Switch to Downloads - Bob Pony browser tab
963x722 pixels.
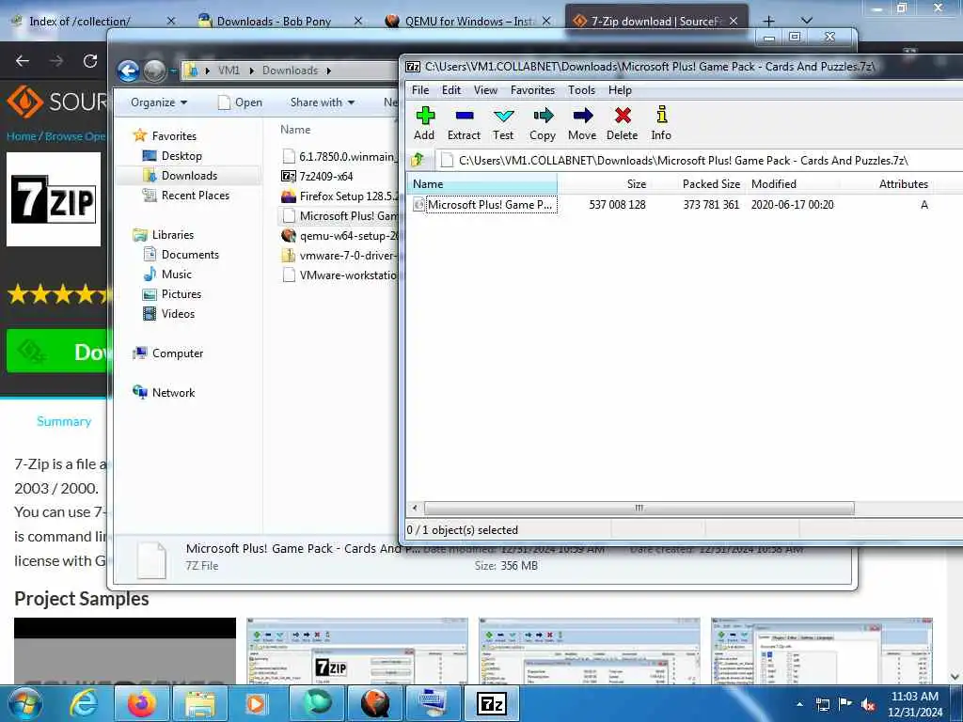(x=274, y=21)
